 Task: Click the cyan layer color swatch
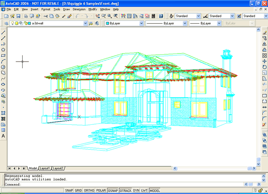pyautogui.click(x=29, y=23)
